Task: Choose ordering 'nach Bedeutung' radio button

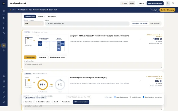Action: 115,97
